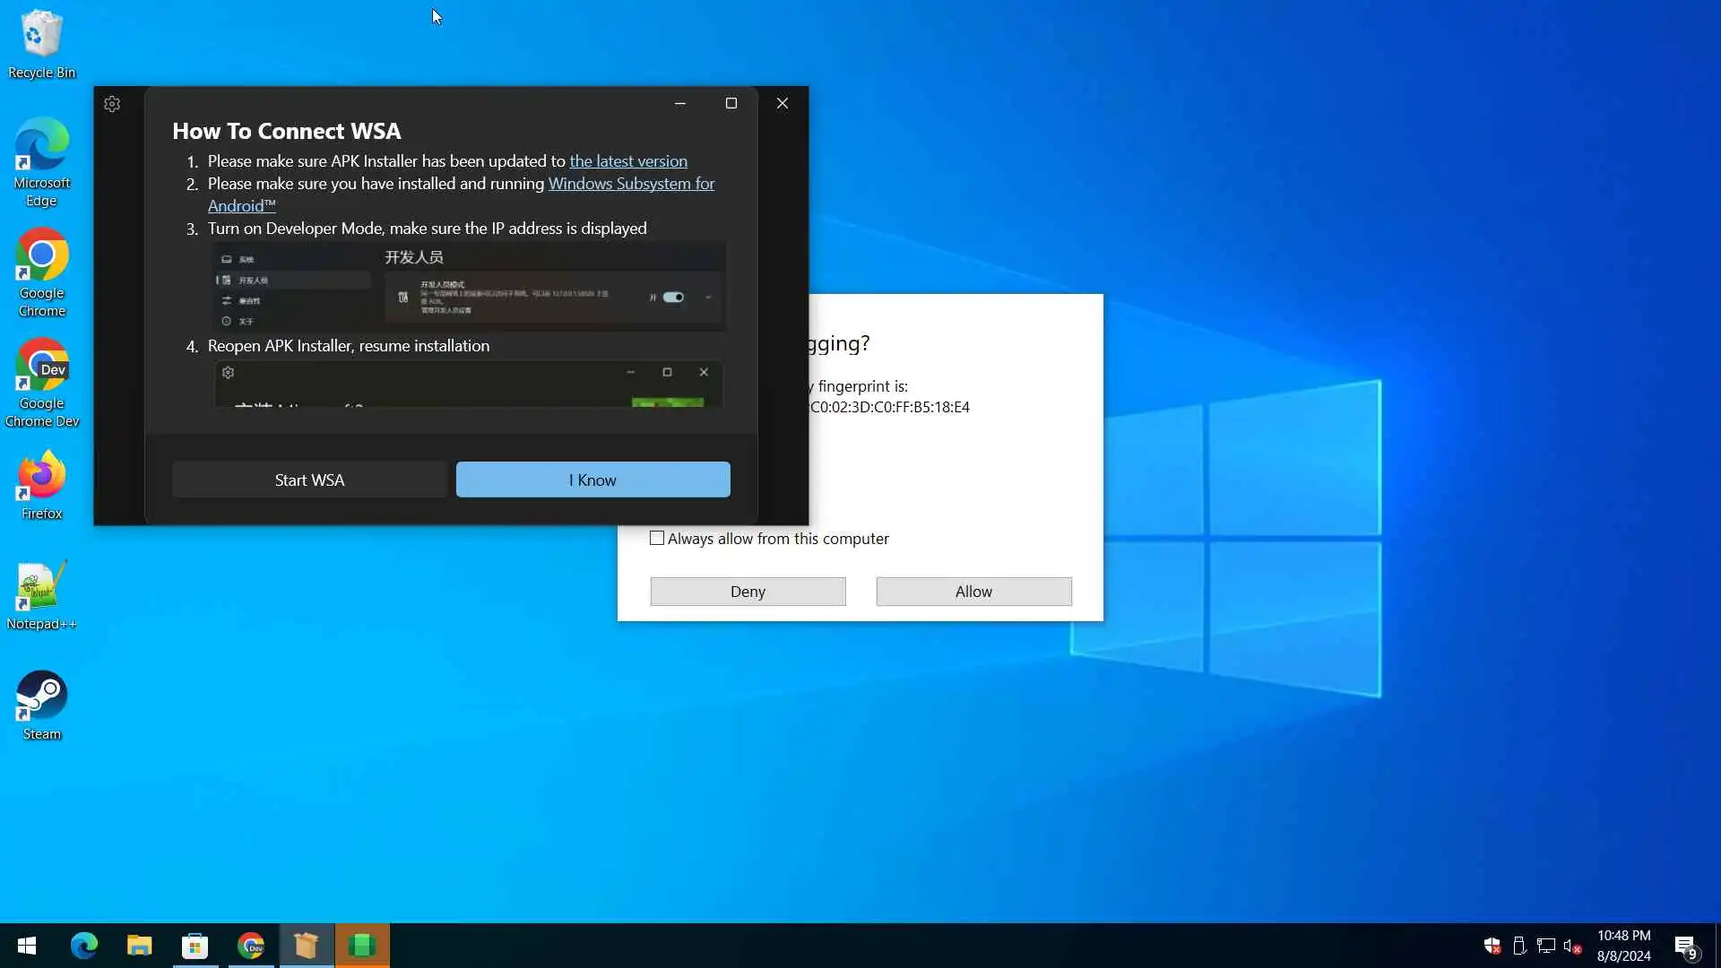Click the Deny button

(x=748, y=592)
